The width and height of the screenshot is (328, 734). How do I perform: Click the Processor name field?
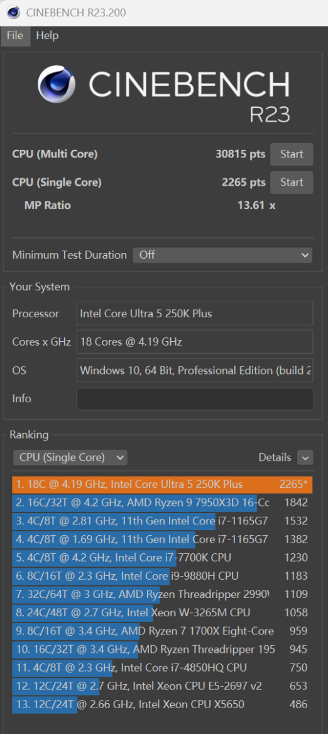click(195, 313)
